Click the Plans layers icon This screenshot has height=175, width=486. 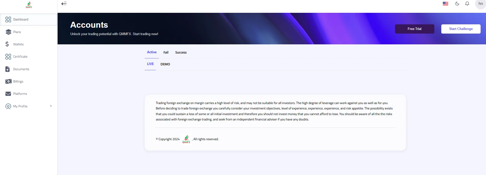pos(8,32)
